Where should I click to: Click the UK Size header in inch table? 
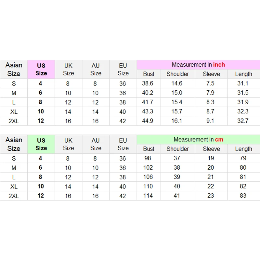pos(68,70)
